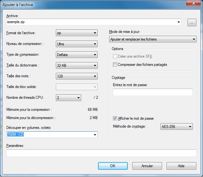Image resolution: width=203 pixels, height=177 pixels.
Task: Click the Paramètres text field
Action: pyautogui.click(x=101, y=153)
